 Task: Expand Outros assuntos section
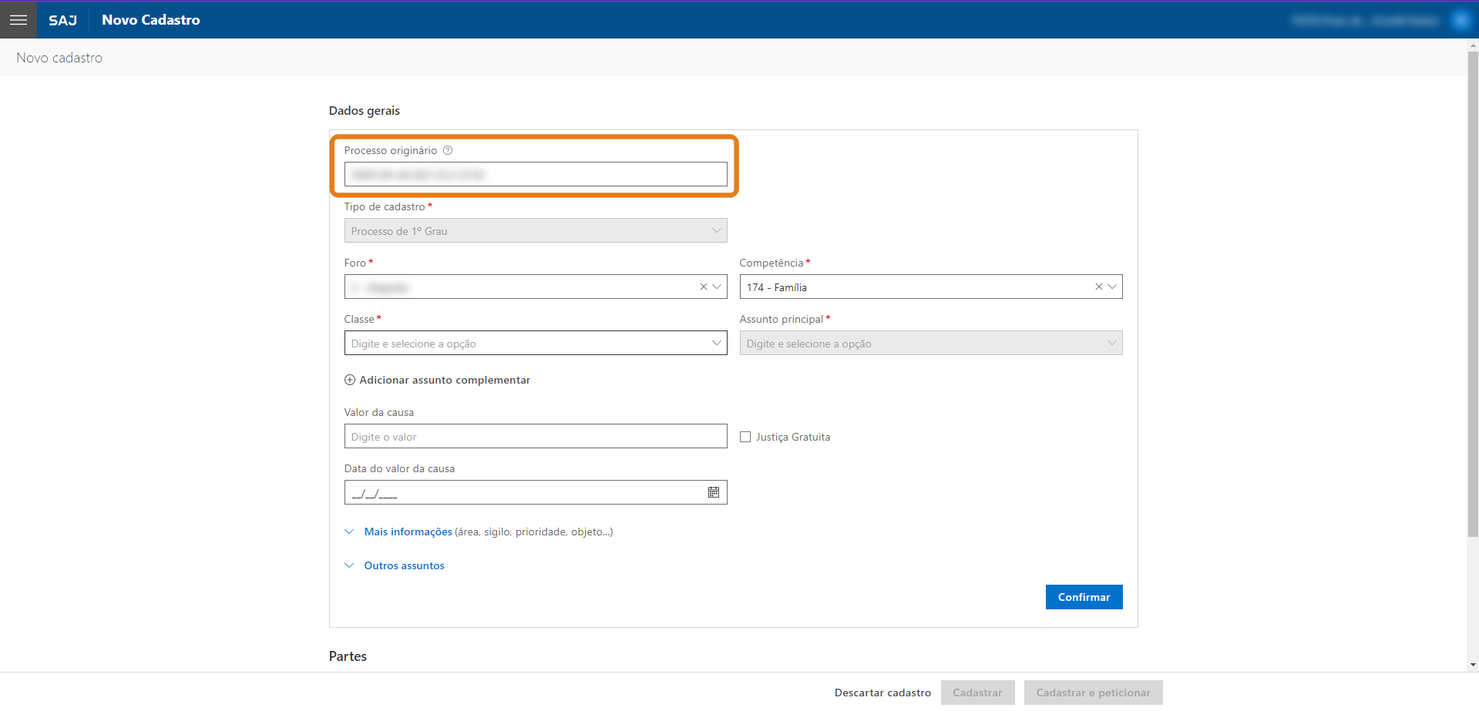tap(404, 565)
